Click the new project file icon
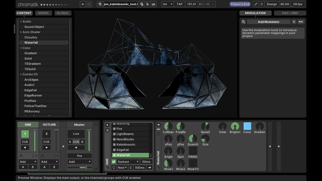Viewport: 322px width, 181px height. (147, 4)
